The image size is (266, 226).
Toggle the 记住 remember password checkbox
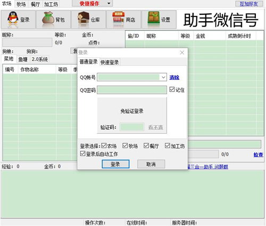(172, 89)
